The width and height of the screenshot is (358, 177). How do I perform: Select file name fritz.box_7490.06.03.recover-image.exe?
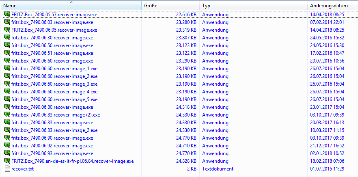[52, 22]
